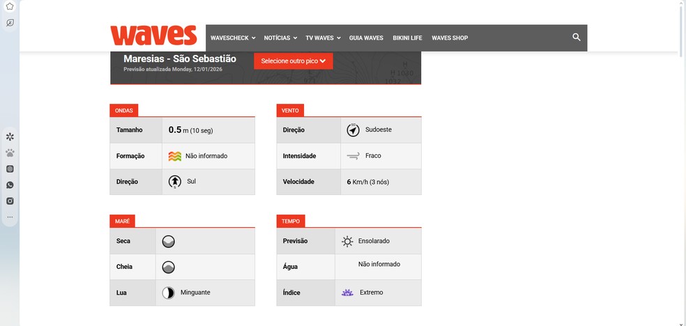Open the pinwheel app icon in sidebar
Image resolution: width=686 pixels, height=326 pixels.
coord(10,137)
